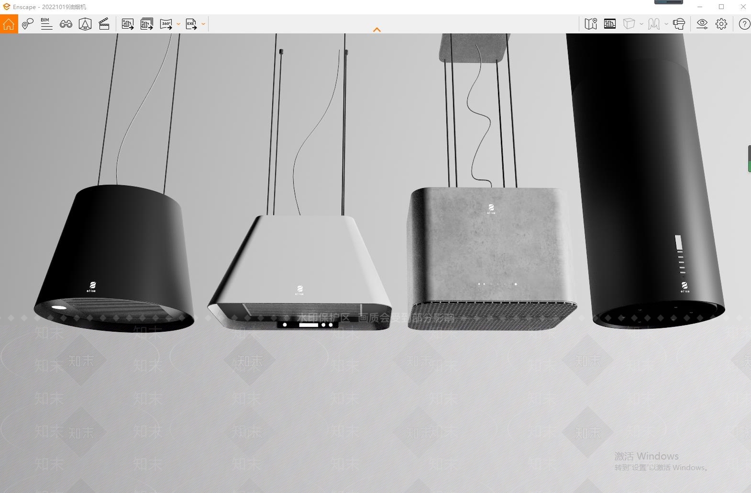Open View Management binoculars icon
This screenshot has width=751, height=493.
(x=66, y=24)
